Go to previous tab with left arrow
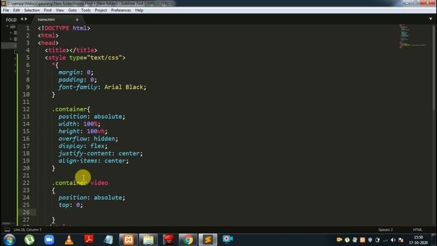The image size is (437, 246). coord(22,19)
